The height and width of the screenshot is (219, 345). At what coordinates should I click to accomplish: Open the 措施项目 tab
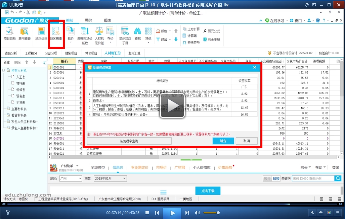pyautogui.click(x=71, y=53)
